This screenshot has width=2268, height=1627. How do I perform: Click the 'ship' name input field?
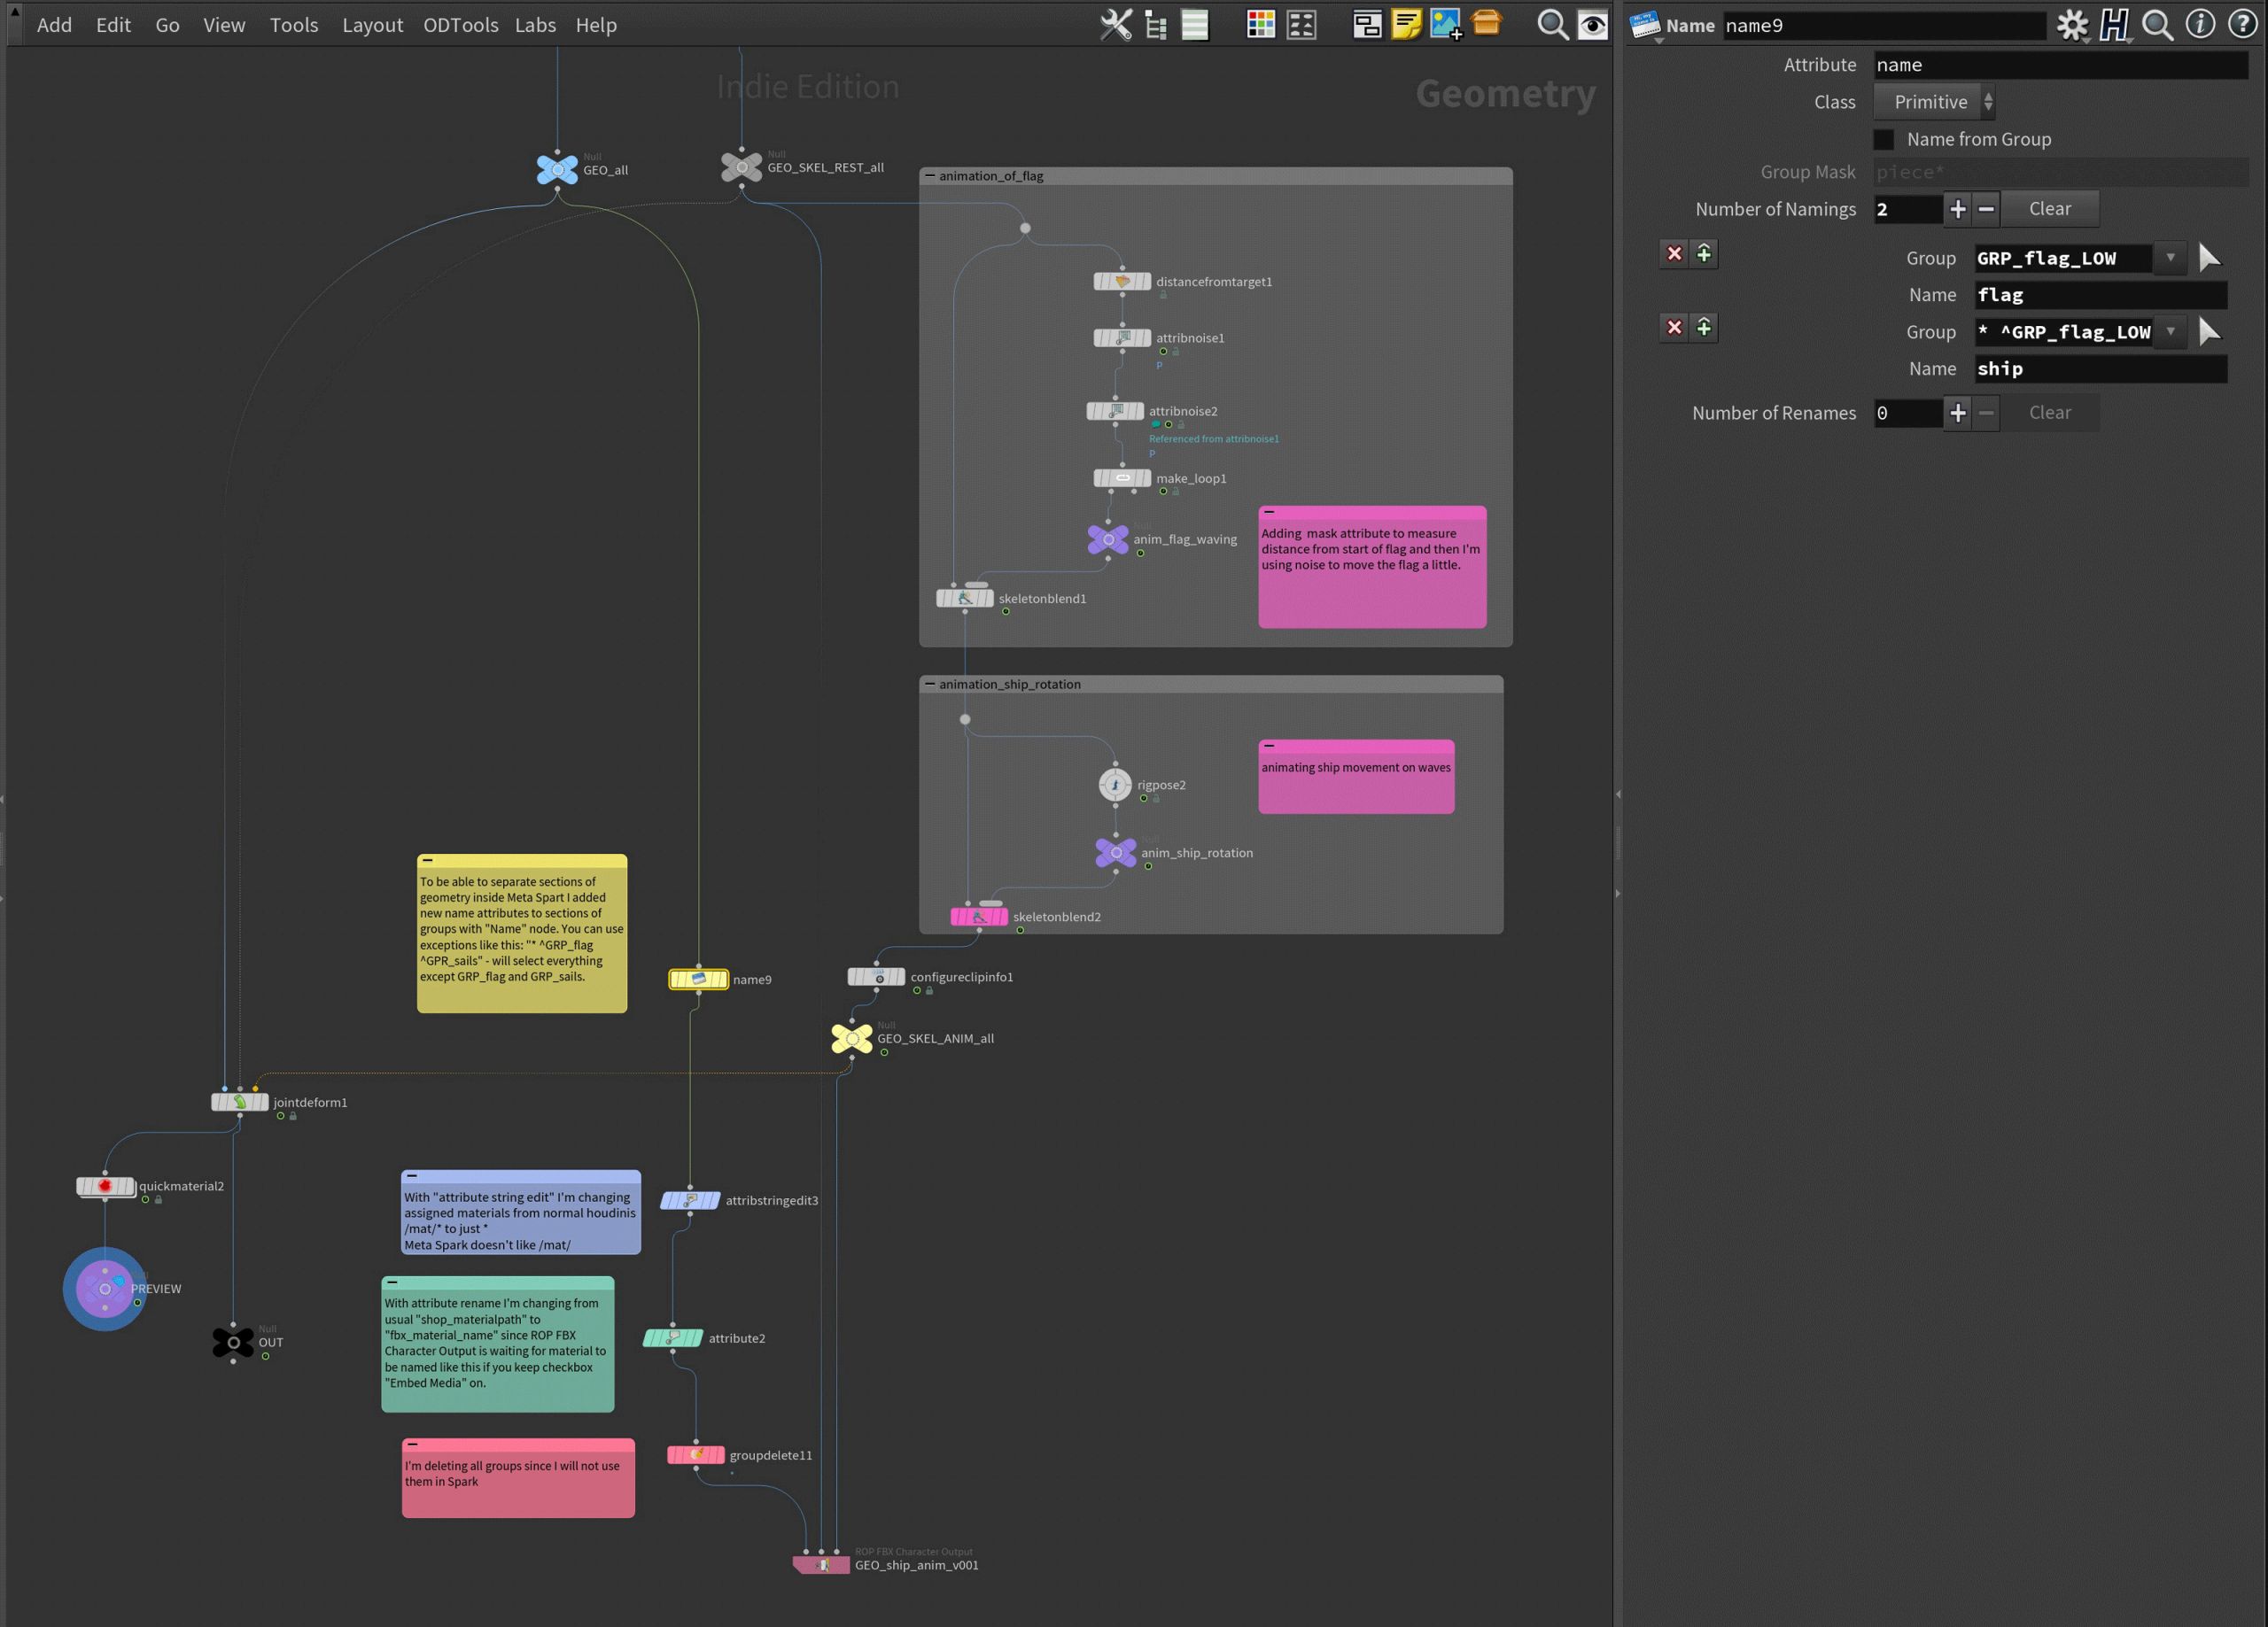click(2100, 369)
